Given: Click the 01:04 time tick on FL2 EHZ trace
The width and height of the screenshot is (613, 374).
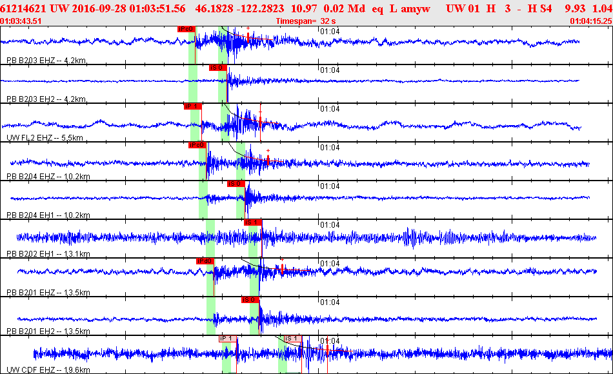Looking at the screenshot, I should point(330,108).
